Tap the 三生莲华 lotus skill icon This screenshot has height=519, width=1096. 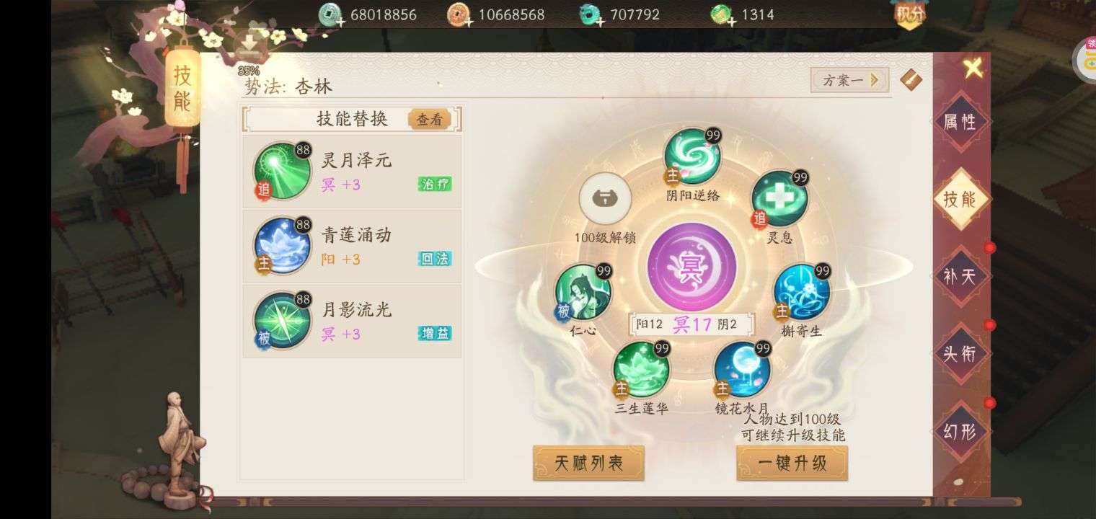pyautogui.click(x=641, y=370)
